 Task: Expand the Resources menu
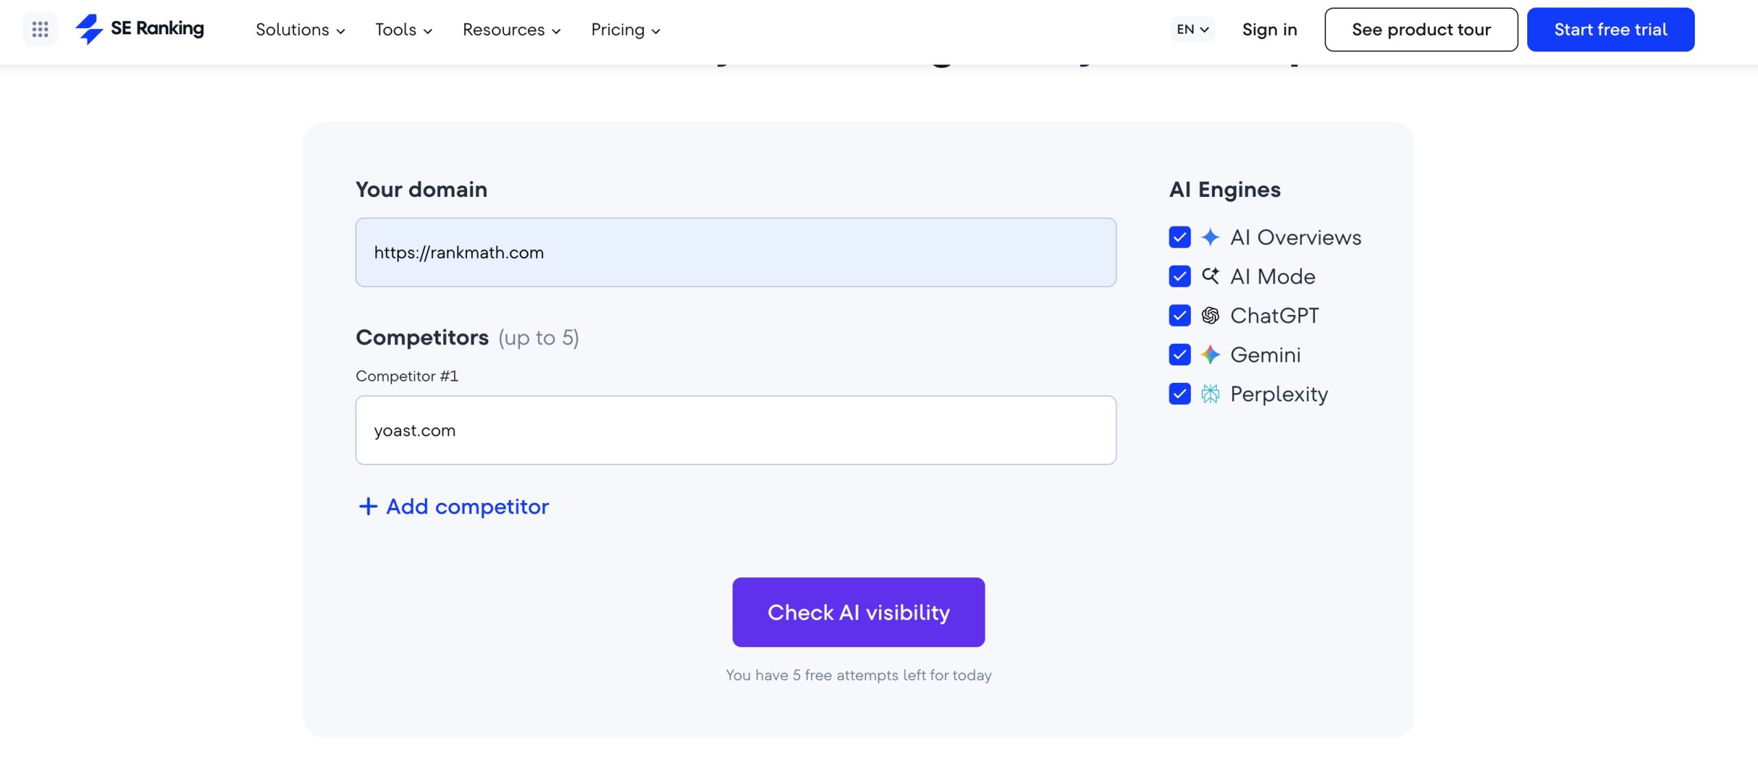click(x=512, y=30)
